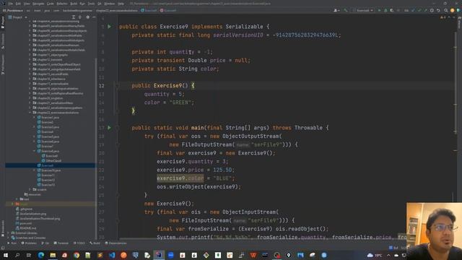Select OtherClass in the project tree
462x260 pixels.
pos(53,160)
